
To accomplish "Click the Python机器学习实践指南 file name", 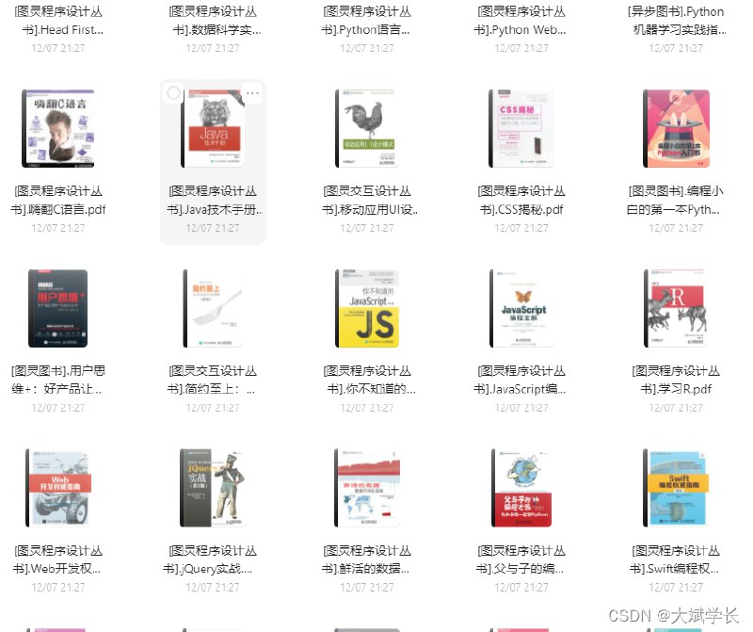I will click(x=676, y=20).
